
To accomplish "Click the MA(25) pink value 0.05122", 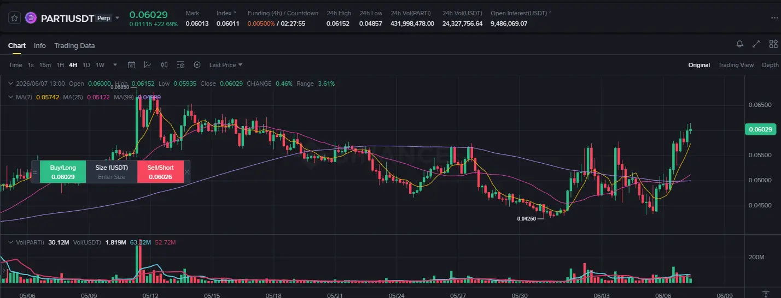I will click(98, 97).
